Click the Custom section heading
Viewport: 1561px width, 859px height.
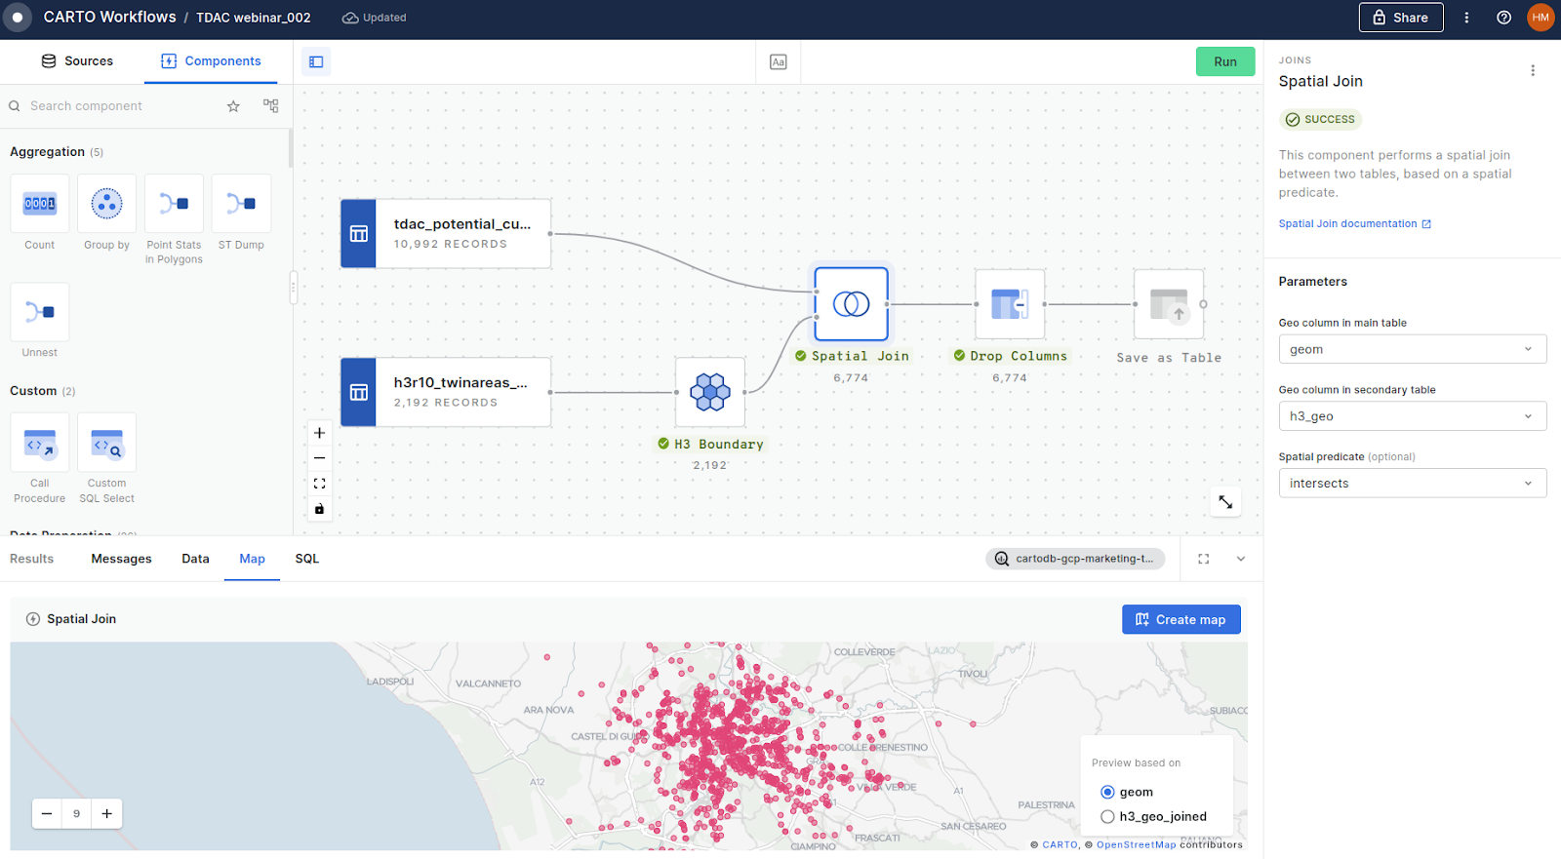[x=33, y=391]
